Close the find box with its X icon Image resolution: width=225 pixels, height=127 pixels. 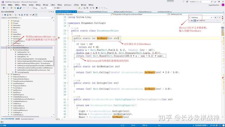[x=219, y=18]
